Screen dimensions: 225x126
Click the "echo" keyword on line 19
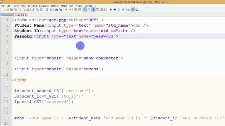pyautogui.click(x=19, y=118)
